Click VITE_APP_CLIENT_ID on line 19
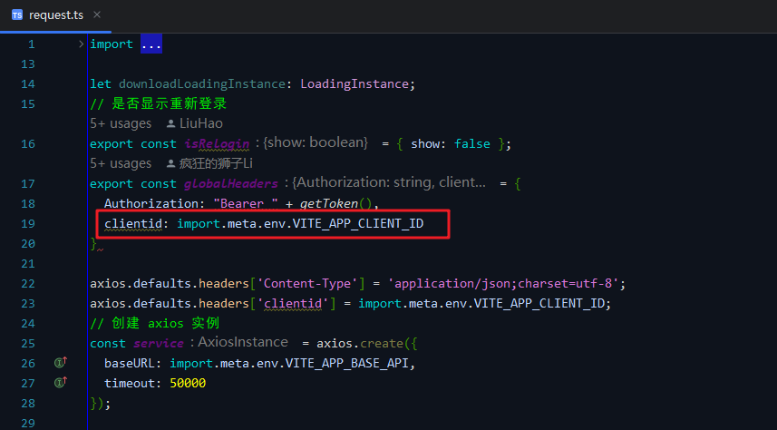777x430 pixels. (358, 224)
